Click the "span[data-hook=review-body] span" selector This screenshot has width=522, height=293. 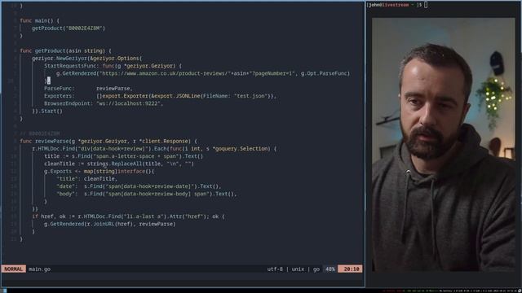coord(157,194)
